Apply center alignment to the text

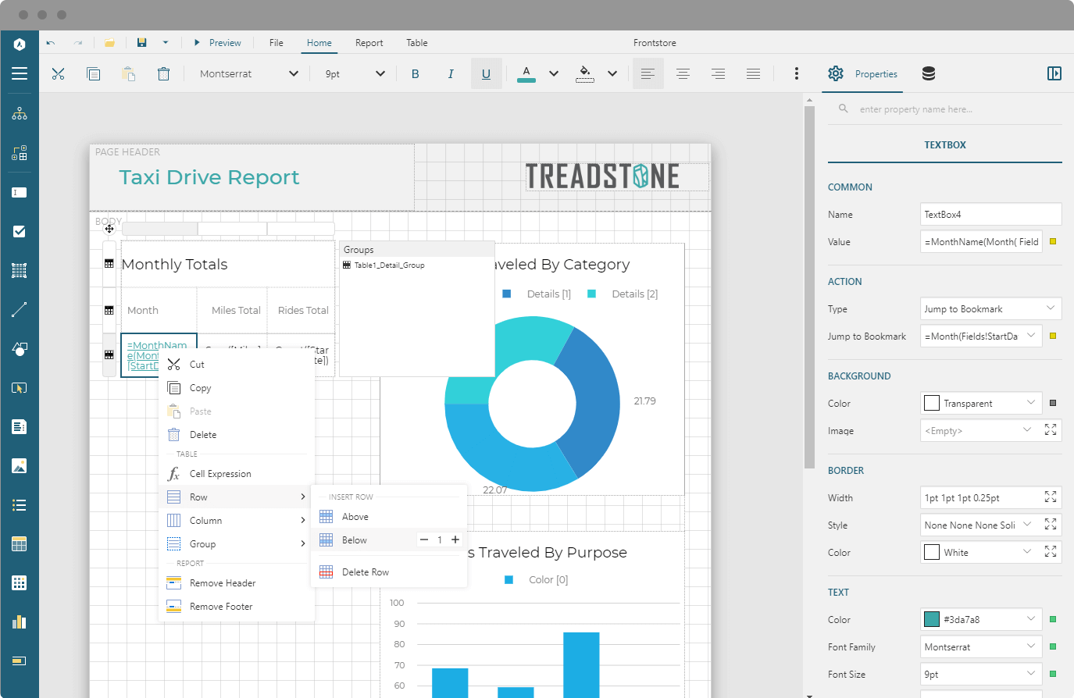click(x=683, y=73)
